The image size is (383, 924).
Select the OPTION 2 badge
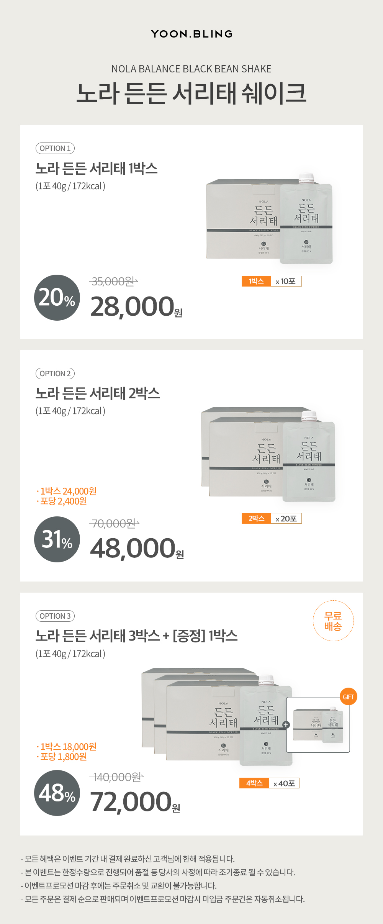pyautogui.click(x=55, y=374)
